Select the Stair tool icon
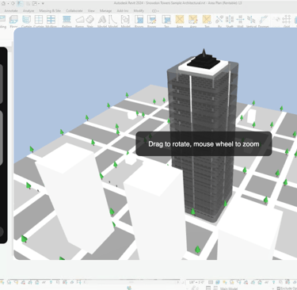The height and width of the screenshot is (290, 297). (x=90, y=21)
